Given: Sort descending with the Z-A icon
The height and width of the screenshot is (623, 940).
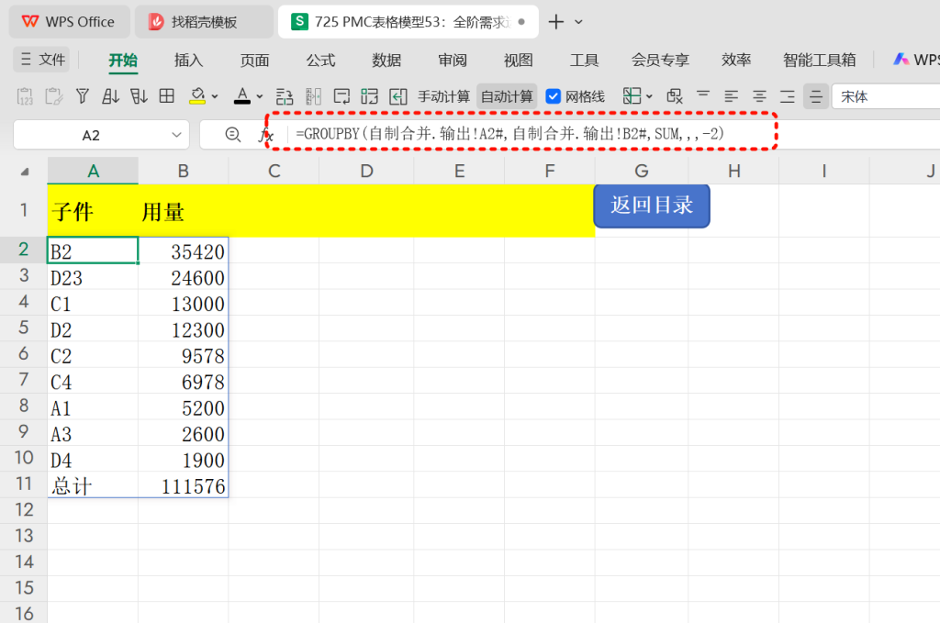Looking at the screenshot, I should pyautogui.click(x=140, y=95).
